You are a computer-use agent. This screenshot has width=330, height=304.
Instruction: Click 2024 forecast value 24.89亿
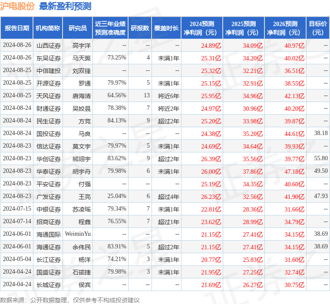(211, 46)
